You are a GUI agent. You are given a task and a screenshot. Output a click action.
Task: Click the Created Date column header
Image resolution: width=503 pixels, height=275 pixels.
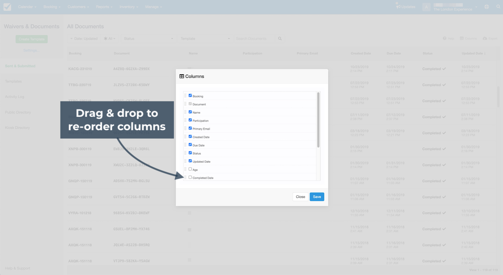point(361,54)
